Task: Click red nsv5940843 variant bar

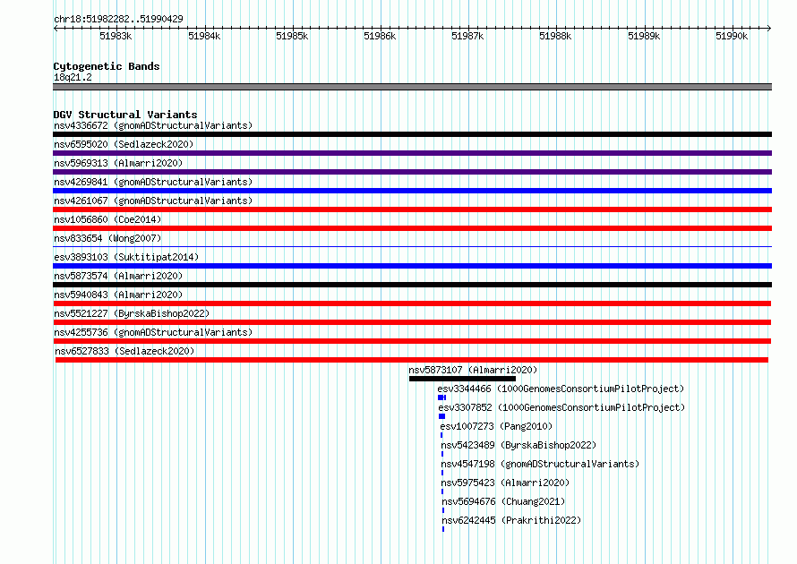Action: coord(412,303)
